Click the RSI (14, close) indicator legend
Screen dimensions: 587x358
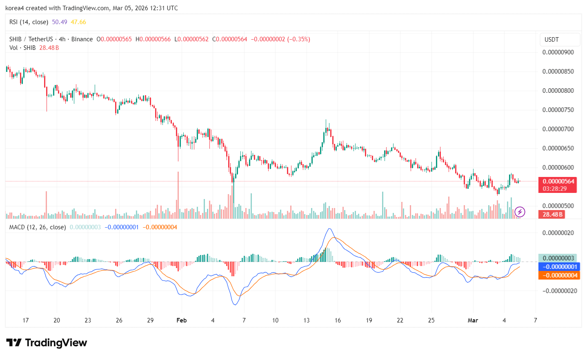click(29, 22)
